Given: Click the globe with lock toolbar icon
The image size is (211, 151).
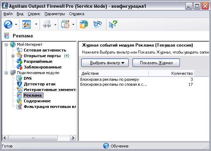Looking at the screenshot, I should click(x=84, y=24).
